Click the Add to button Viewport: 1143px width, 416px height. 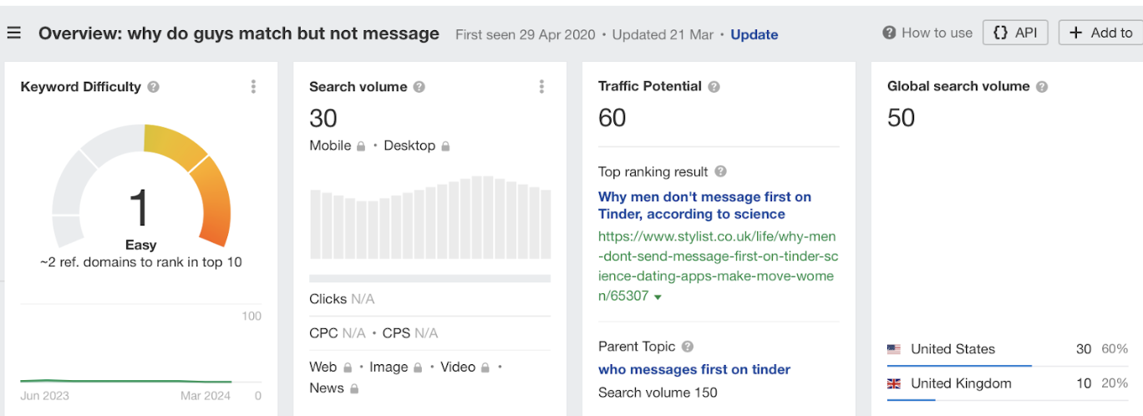(x=1100, y=33)
